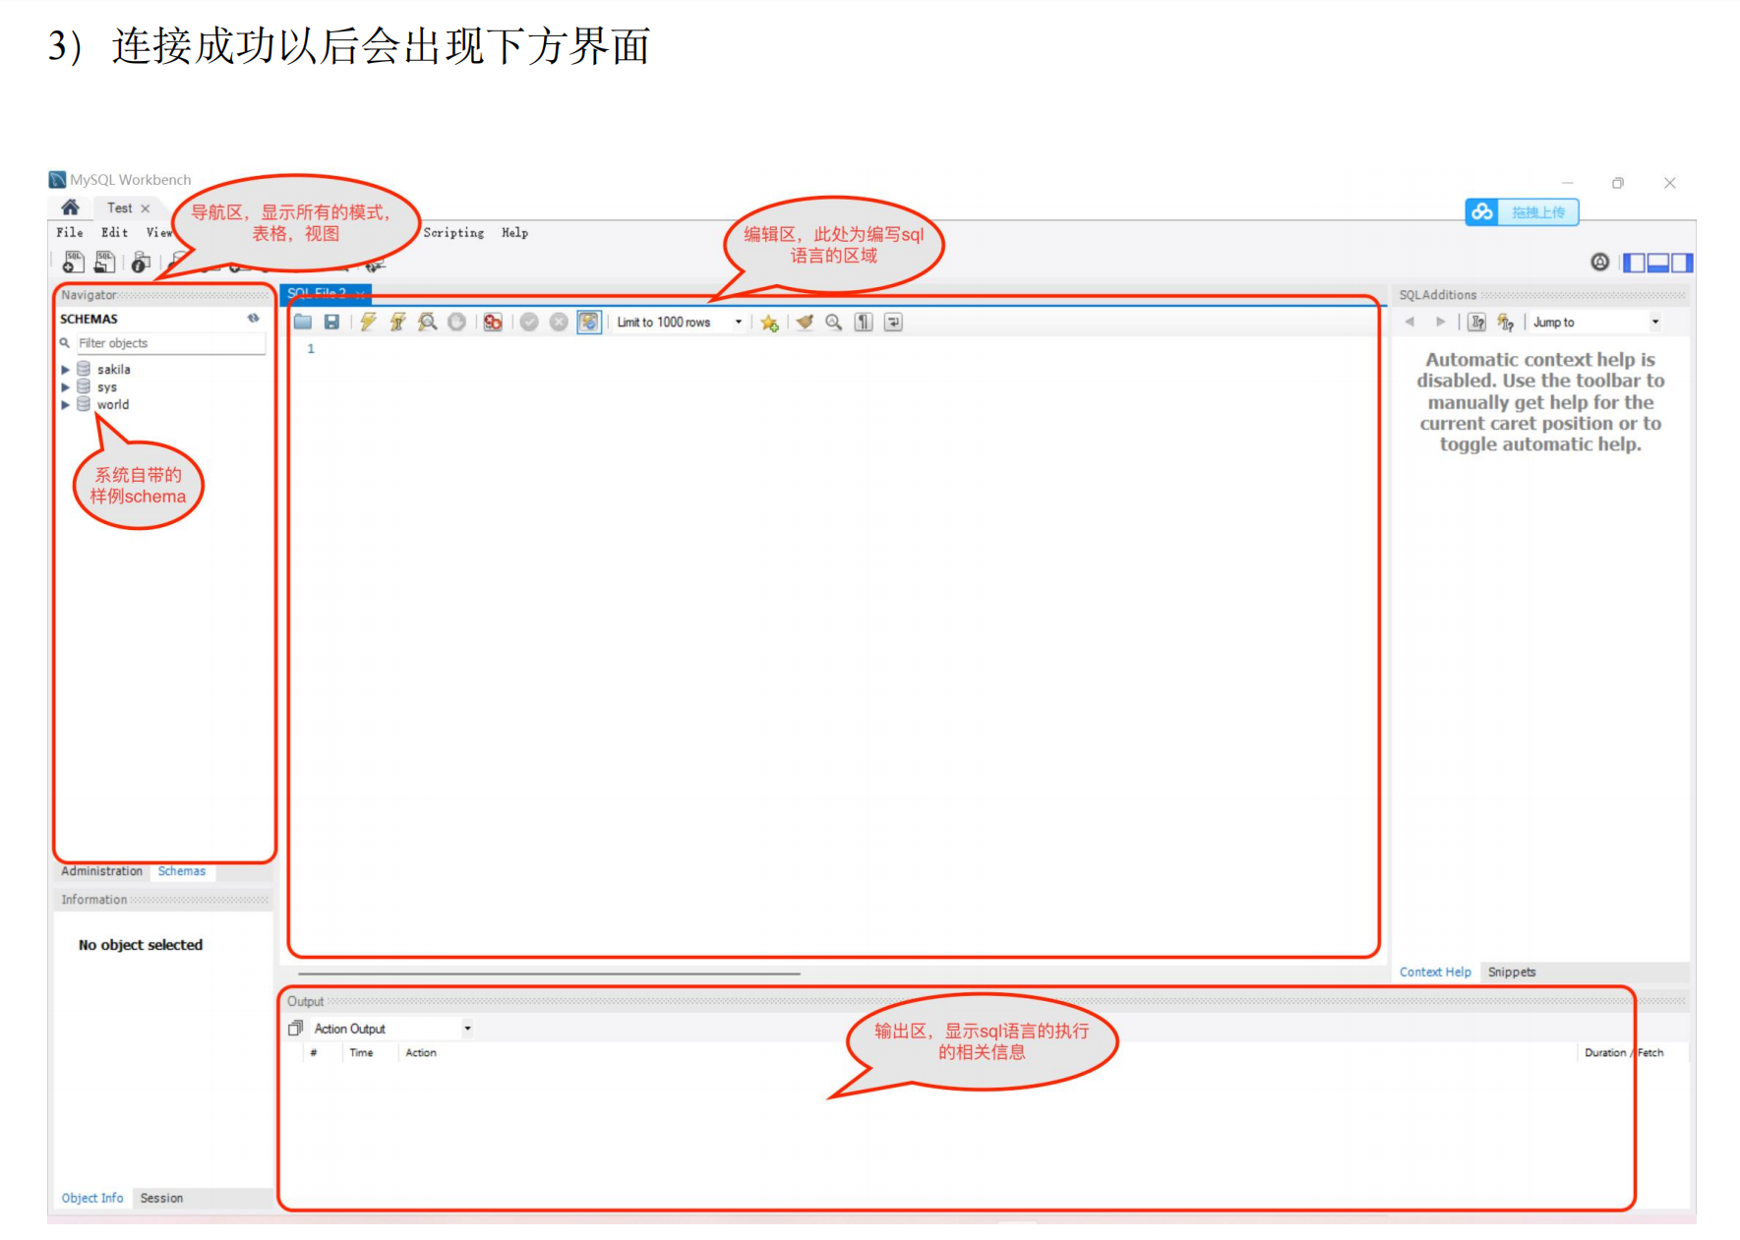
Task: Create a new SQL tab icon
Action: click(74, 262)
